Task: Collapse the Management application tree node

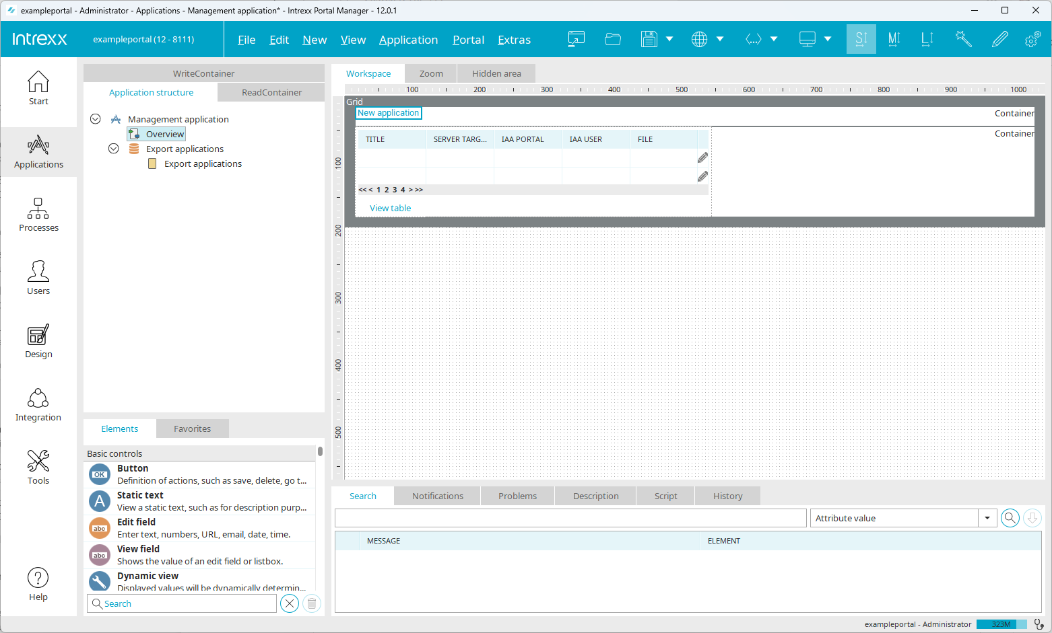Action: pos(96,119)
